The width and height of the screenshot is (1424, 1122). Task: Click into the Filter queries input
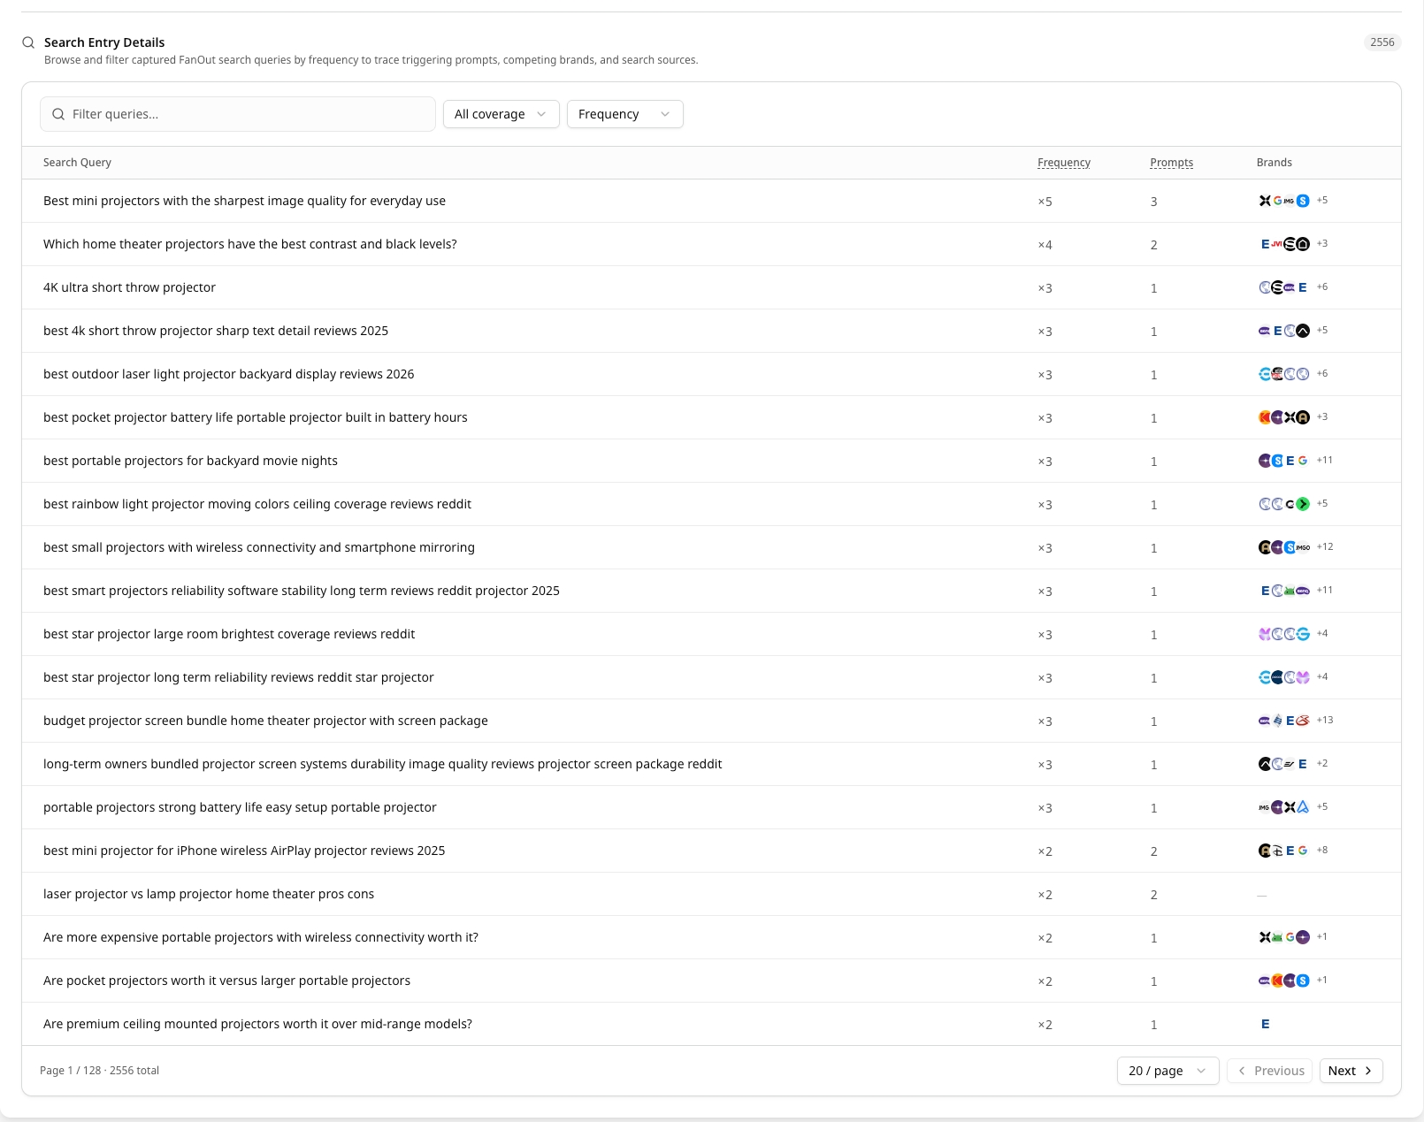click(x=237, y=114)
